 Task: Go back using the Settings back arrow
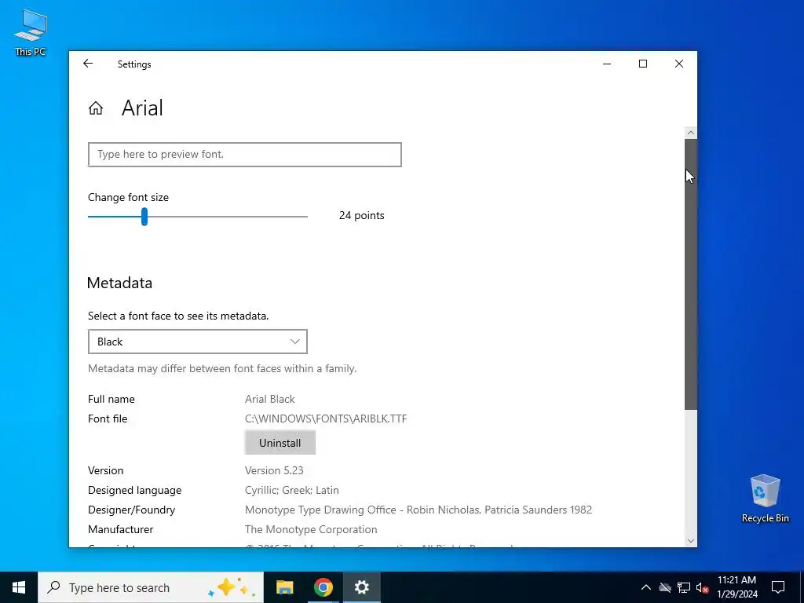pos(88,64)
